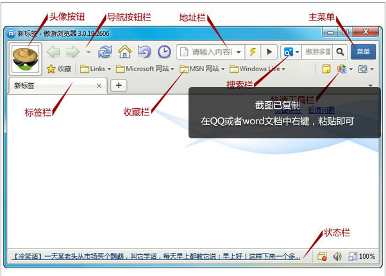Select the 新标签 tab

tap(58, 86)
